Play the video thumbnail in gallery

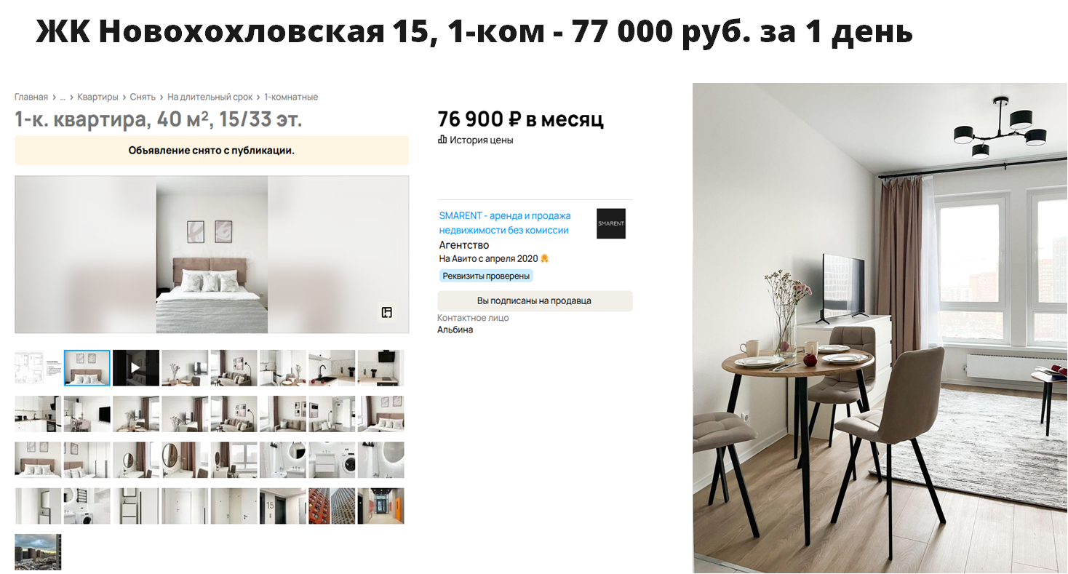(136, 367)
